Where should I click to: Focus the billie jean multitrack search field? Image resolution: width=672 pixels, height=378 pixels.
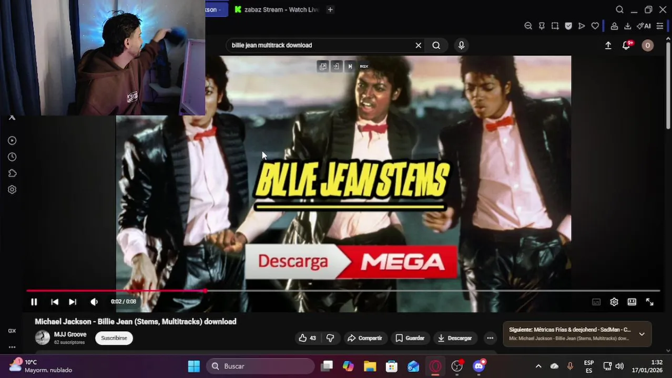(x=321, y=46)
